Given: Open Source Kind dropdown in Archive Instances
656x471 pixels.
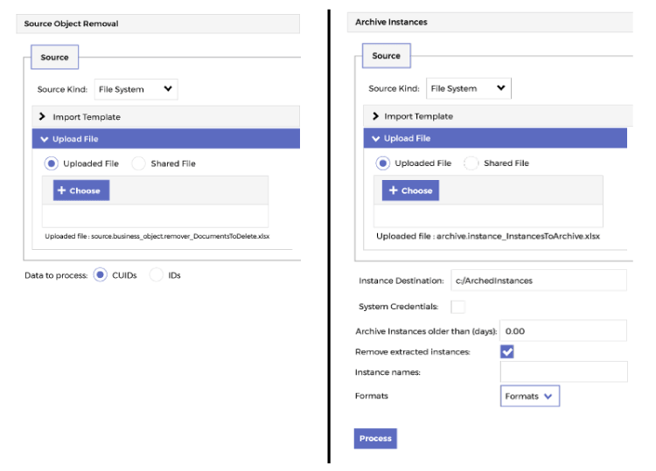Looking at the screenshot, I should click(x=468, y=88).
